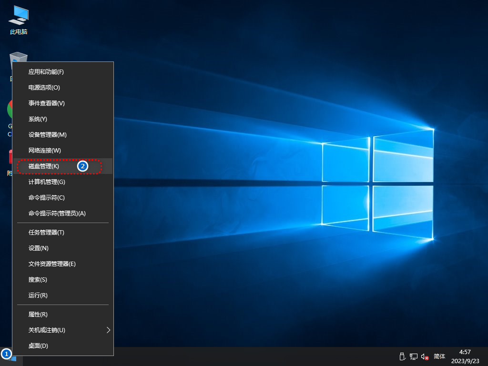This screenshot has height=366, width=488.
Task: Click the Recycle Bin desktop icon
Action: click(19, 57)
